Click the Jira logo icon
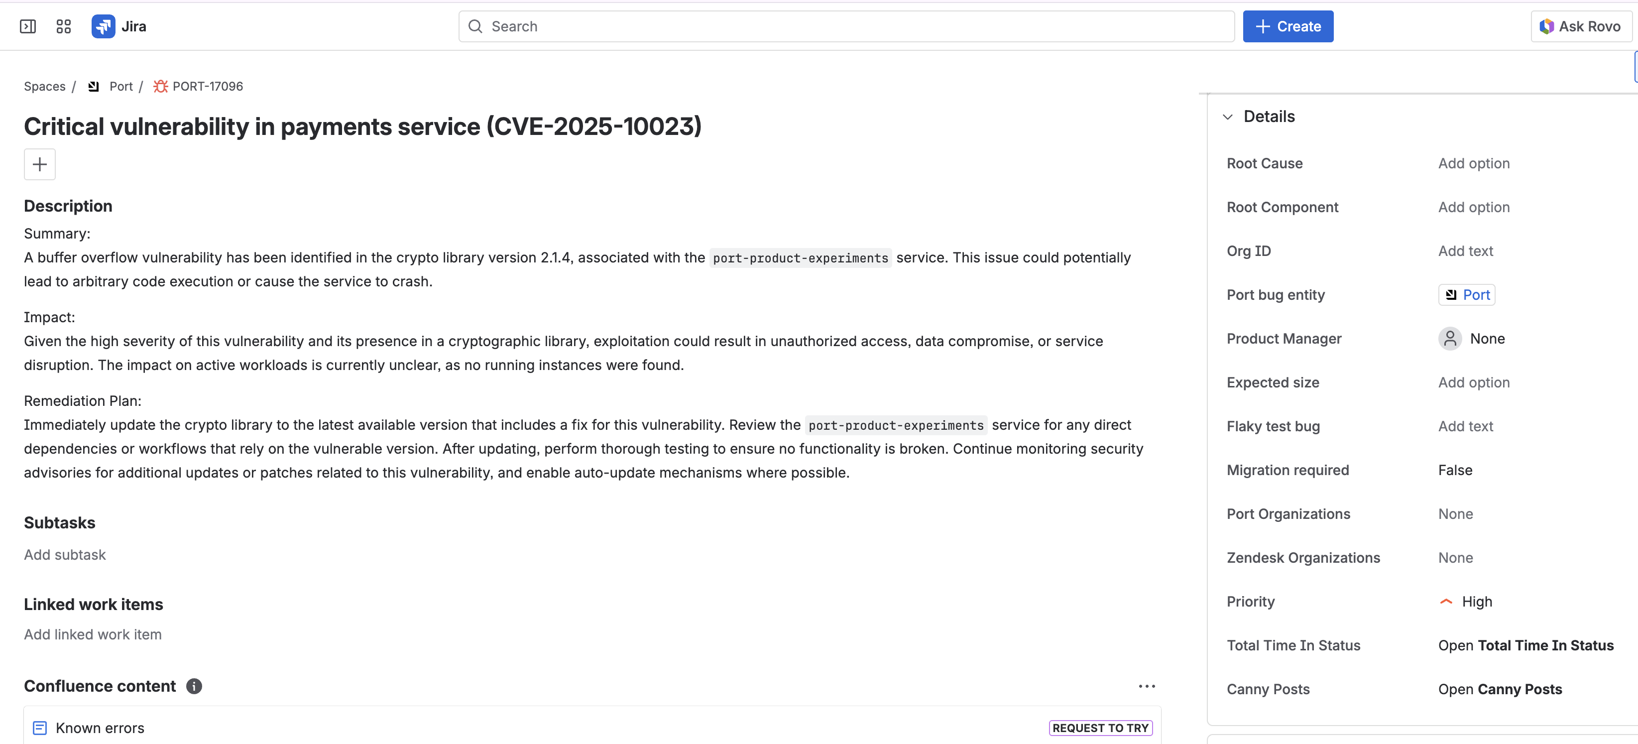 103,26
